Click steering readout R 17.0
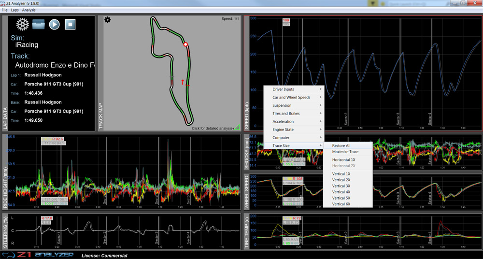The height and width of the screenshot is (259, 483). tap(47, 218)
